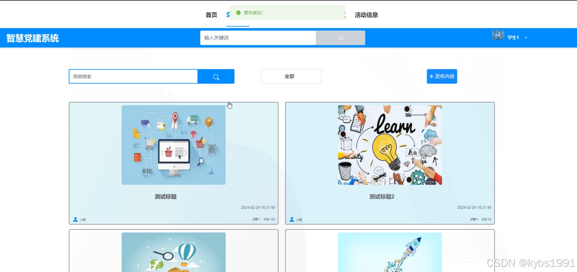The height and width of the screenshot is (272, 577).
Task: Click the date under 测试标题
Action: [258, 208]
